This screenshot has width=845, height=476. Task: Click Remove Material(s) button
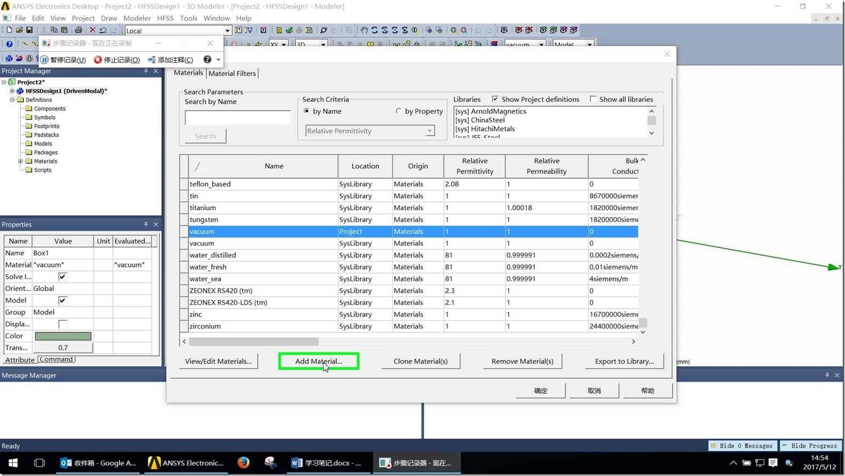click(x=522, y=361)
